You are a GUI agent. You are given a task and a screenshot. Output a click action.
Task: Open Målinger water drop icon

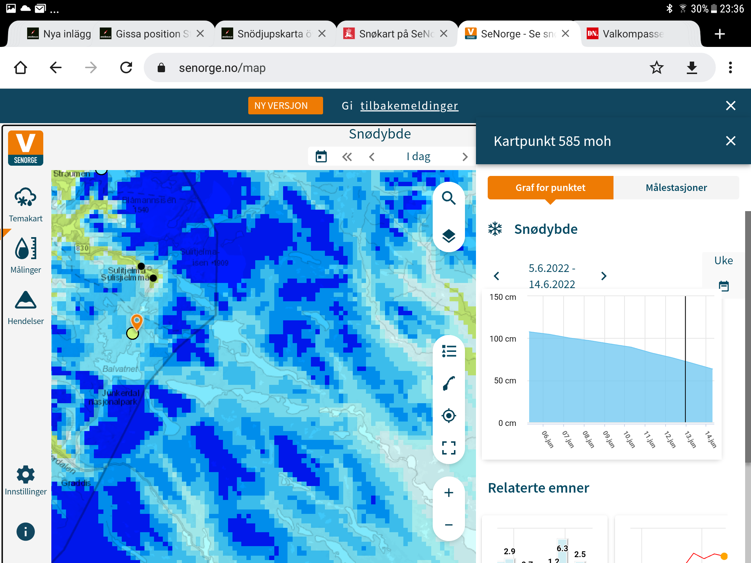tap(25, 249)
